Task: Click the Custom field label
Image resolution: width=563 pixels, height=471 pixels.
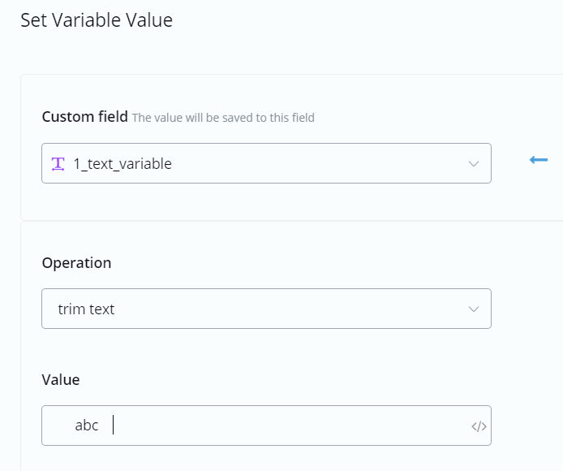Action: [x=84, y=117]
